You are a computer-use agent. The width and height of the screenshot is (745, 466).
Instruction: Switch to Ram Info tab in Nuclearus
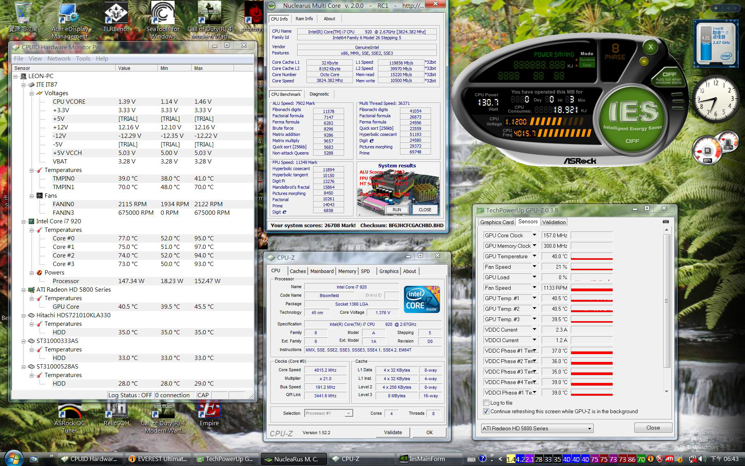[x=304, y=19]
